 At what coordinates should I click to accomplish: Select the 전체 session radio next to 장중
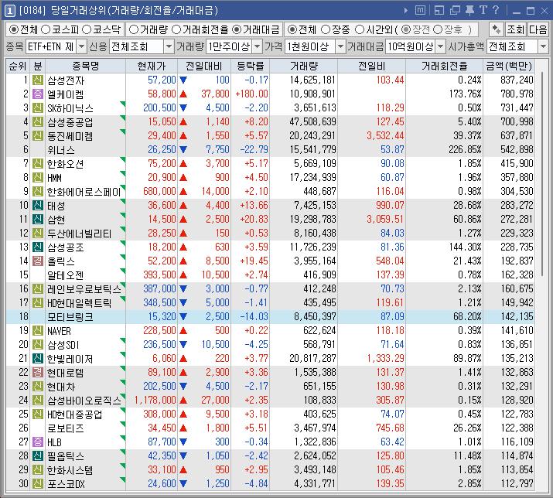click(292, 29)
